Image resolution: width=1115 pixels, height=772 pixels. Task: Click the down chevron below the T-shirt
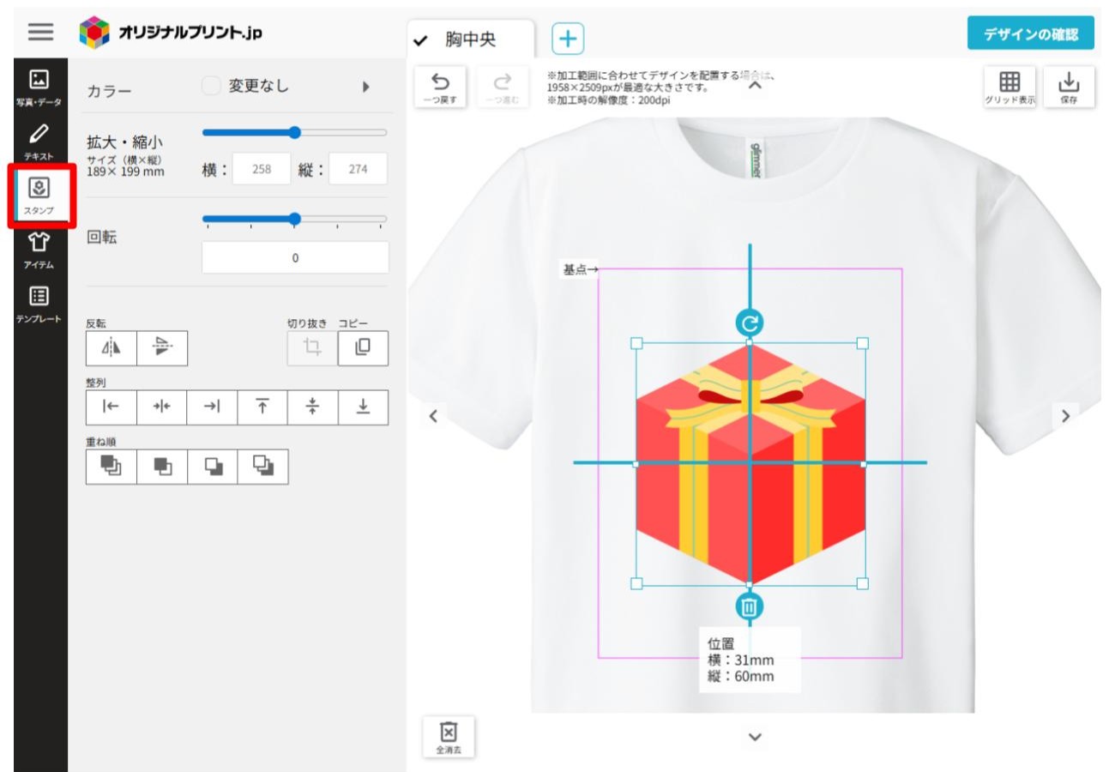point(755,737)
